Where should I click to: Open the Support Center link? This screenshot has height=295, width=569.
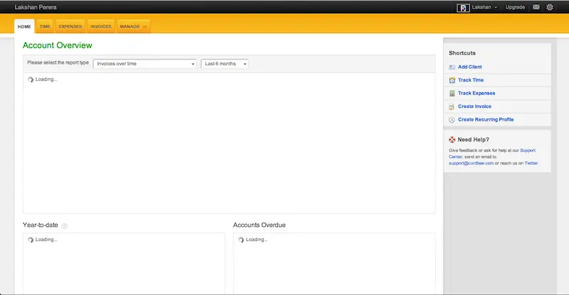pos(528,150)
